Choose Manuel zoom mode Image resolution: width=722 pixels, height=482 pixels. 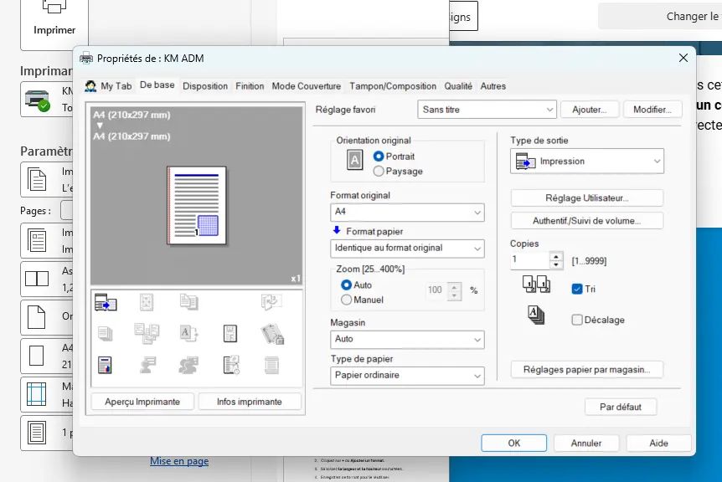pyautogui.click(x=347, y=300)
